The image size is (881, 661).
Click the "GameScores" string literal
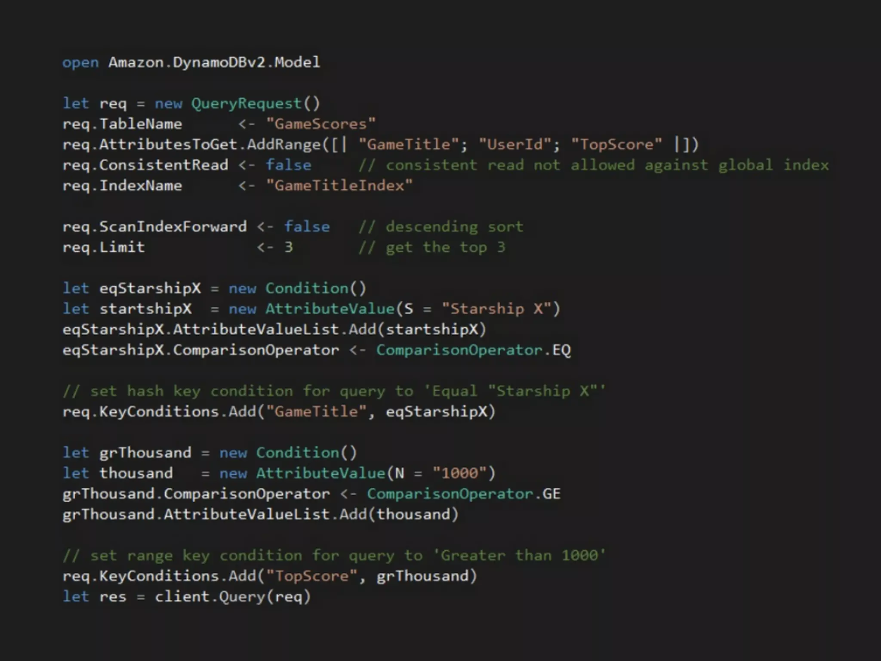tap(321, 124)
